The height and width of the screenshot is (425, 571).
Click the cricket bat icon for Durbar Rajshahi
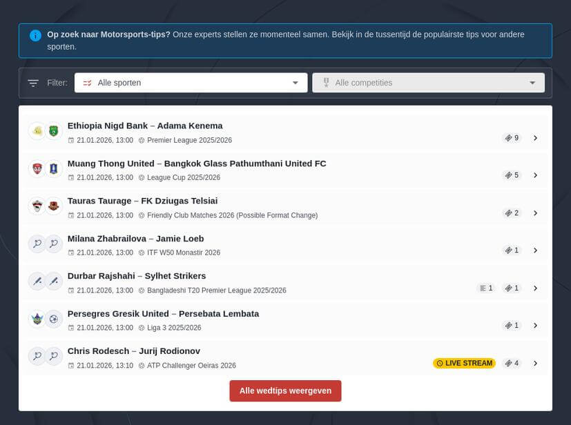pos(37,281)
